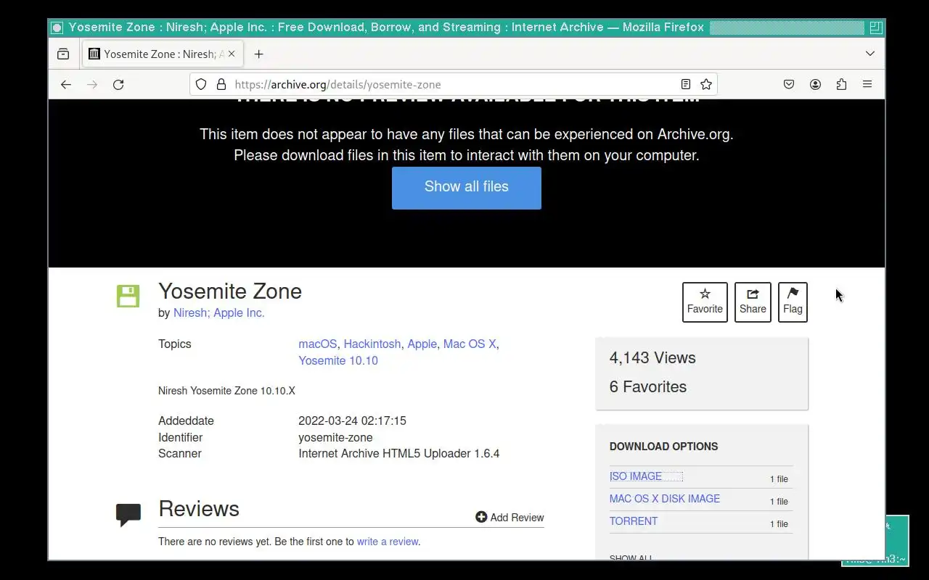This screenshot has height=580, width=929.
Task: Open the Yosemite 10.10 topic link
Action: click(x=338, y=360)
